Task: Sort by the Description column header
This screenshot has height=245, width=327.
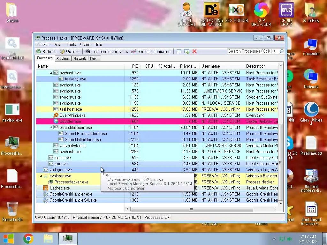Action: coord(261,66)
